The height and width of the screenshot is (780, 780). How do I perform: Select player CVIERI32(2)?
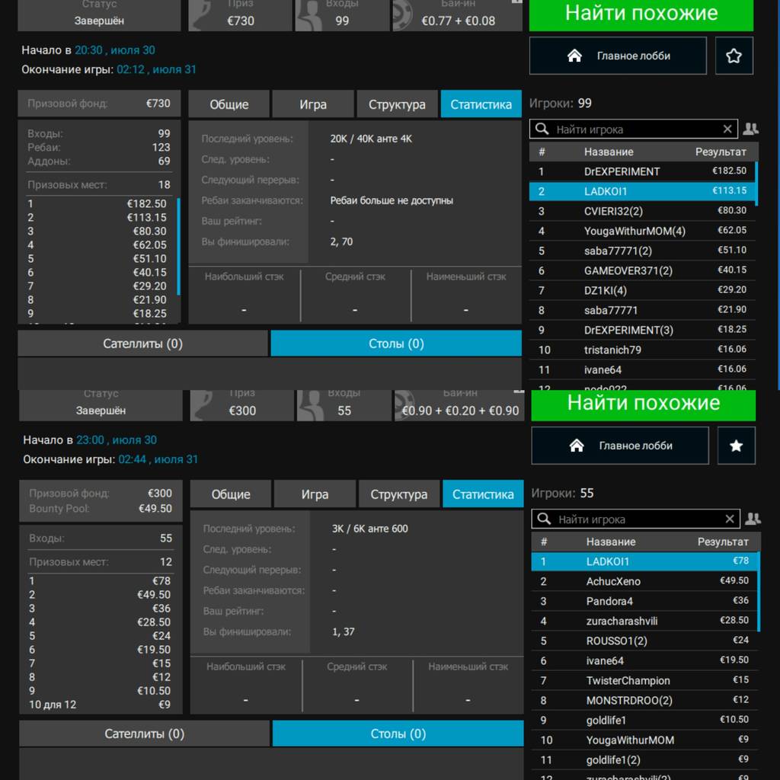click(641, 211)
